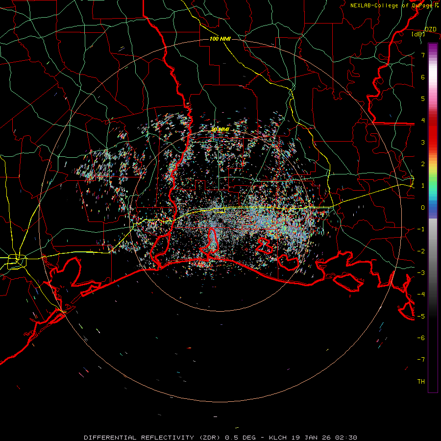Click the radar site center in the echo cluster

point(220,220)
